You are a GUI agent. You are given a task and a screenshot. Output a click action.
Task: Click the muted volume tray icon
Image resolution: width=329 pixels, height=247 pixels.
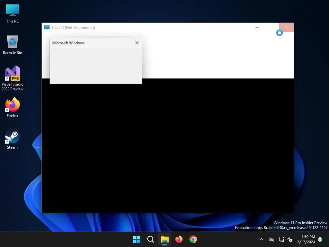coord(290,239)
